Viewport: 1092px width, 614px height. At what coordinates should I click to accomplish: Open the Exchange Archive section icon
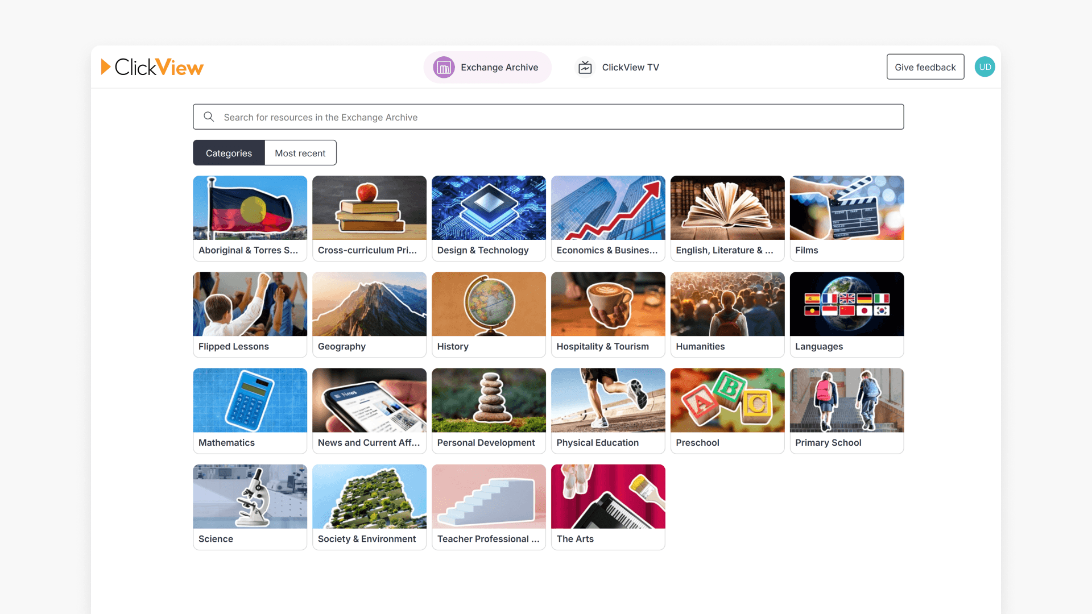[443, 67]
